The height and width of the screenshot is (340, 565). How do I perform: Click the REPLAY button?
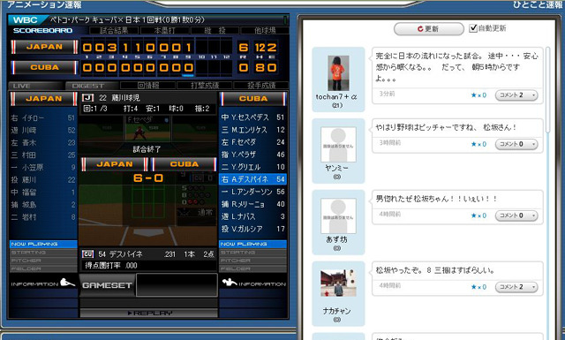coord(149,313)
